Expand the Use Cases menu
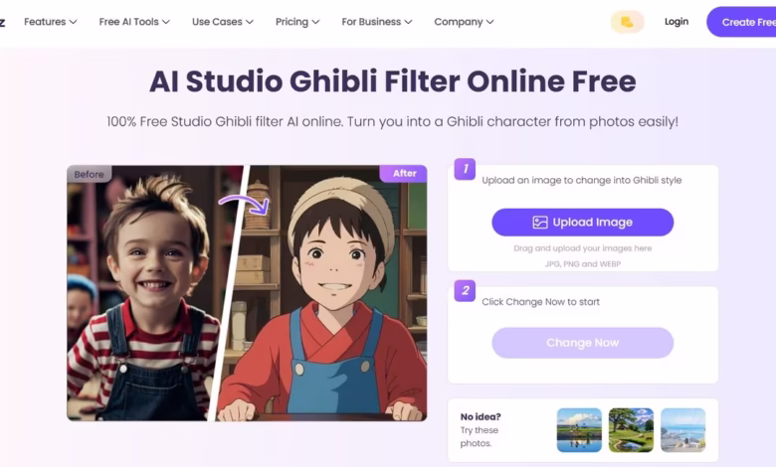This screenshot has height=467, width=776. point(222,22)
